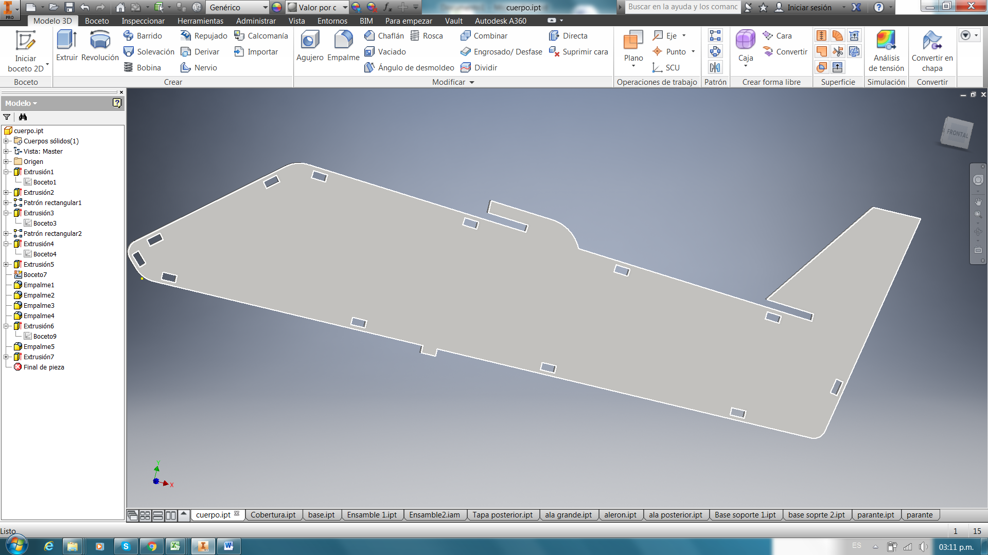Expand the Modificar panel dropdown
This screenshot has height=555, width=988.
(x=472, y=82)
